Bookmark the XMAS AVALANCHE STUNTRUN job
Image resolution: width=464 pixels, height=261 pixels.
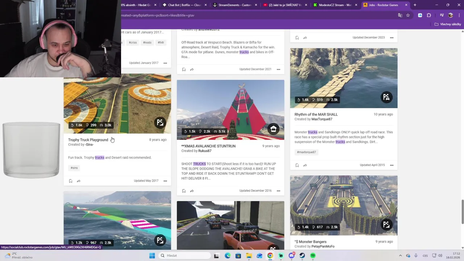pos(184,191)
